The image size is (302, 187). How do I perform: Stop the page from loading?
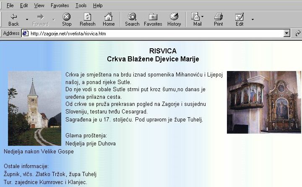click(x=67, y=19)
